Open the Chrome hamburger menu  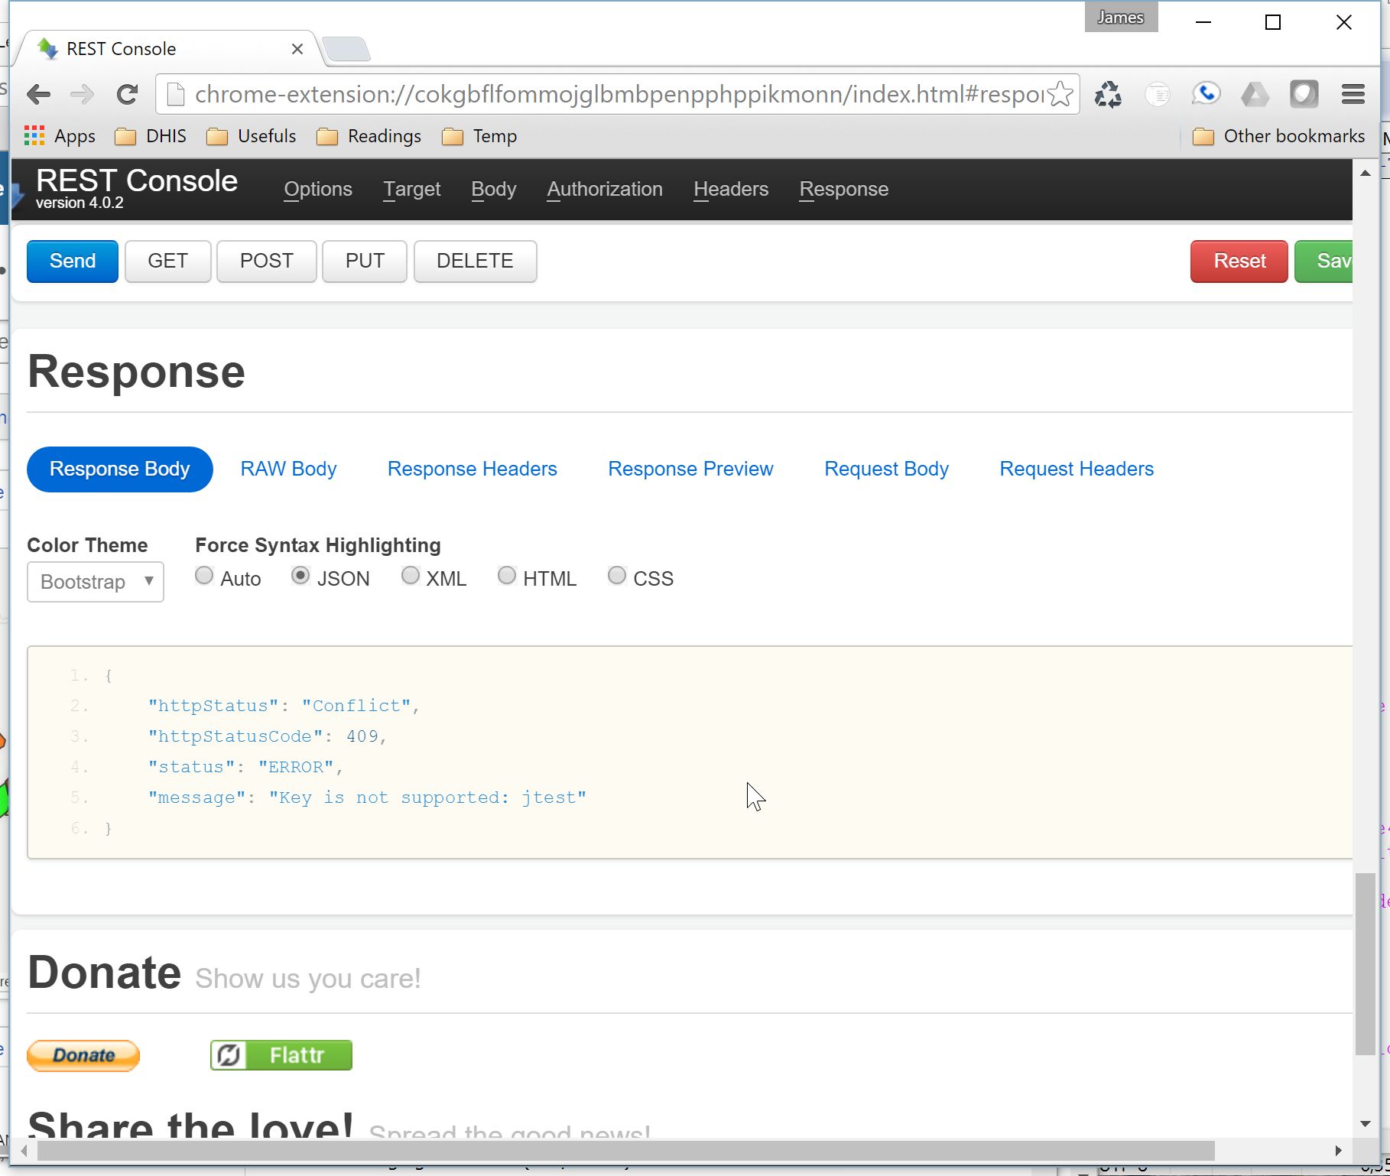[1353, 95]
